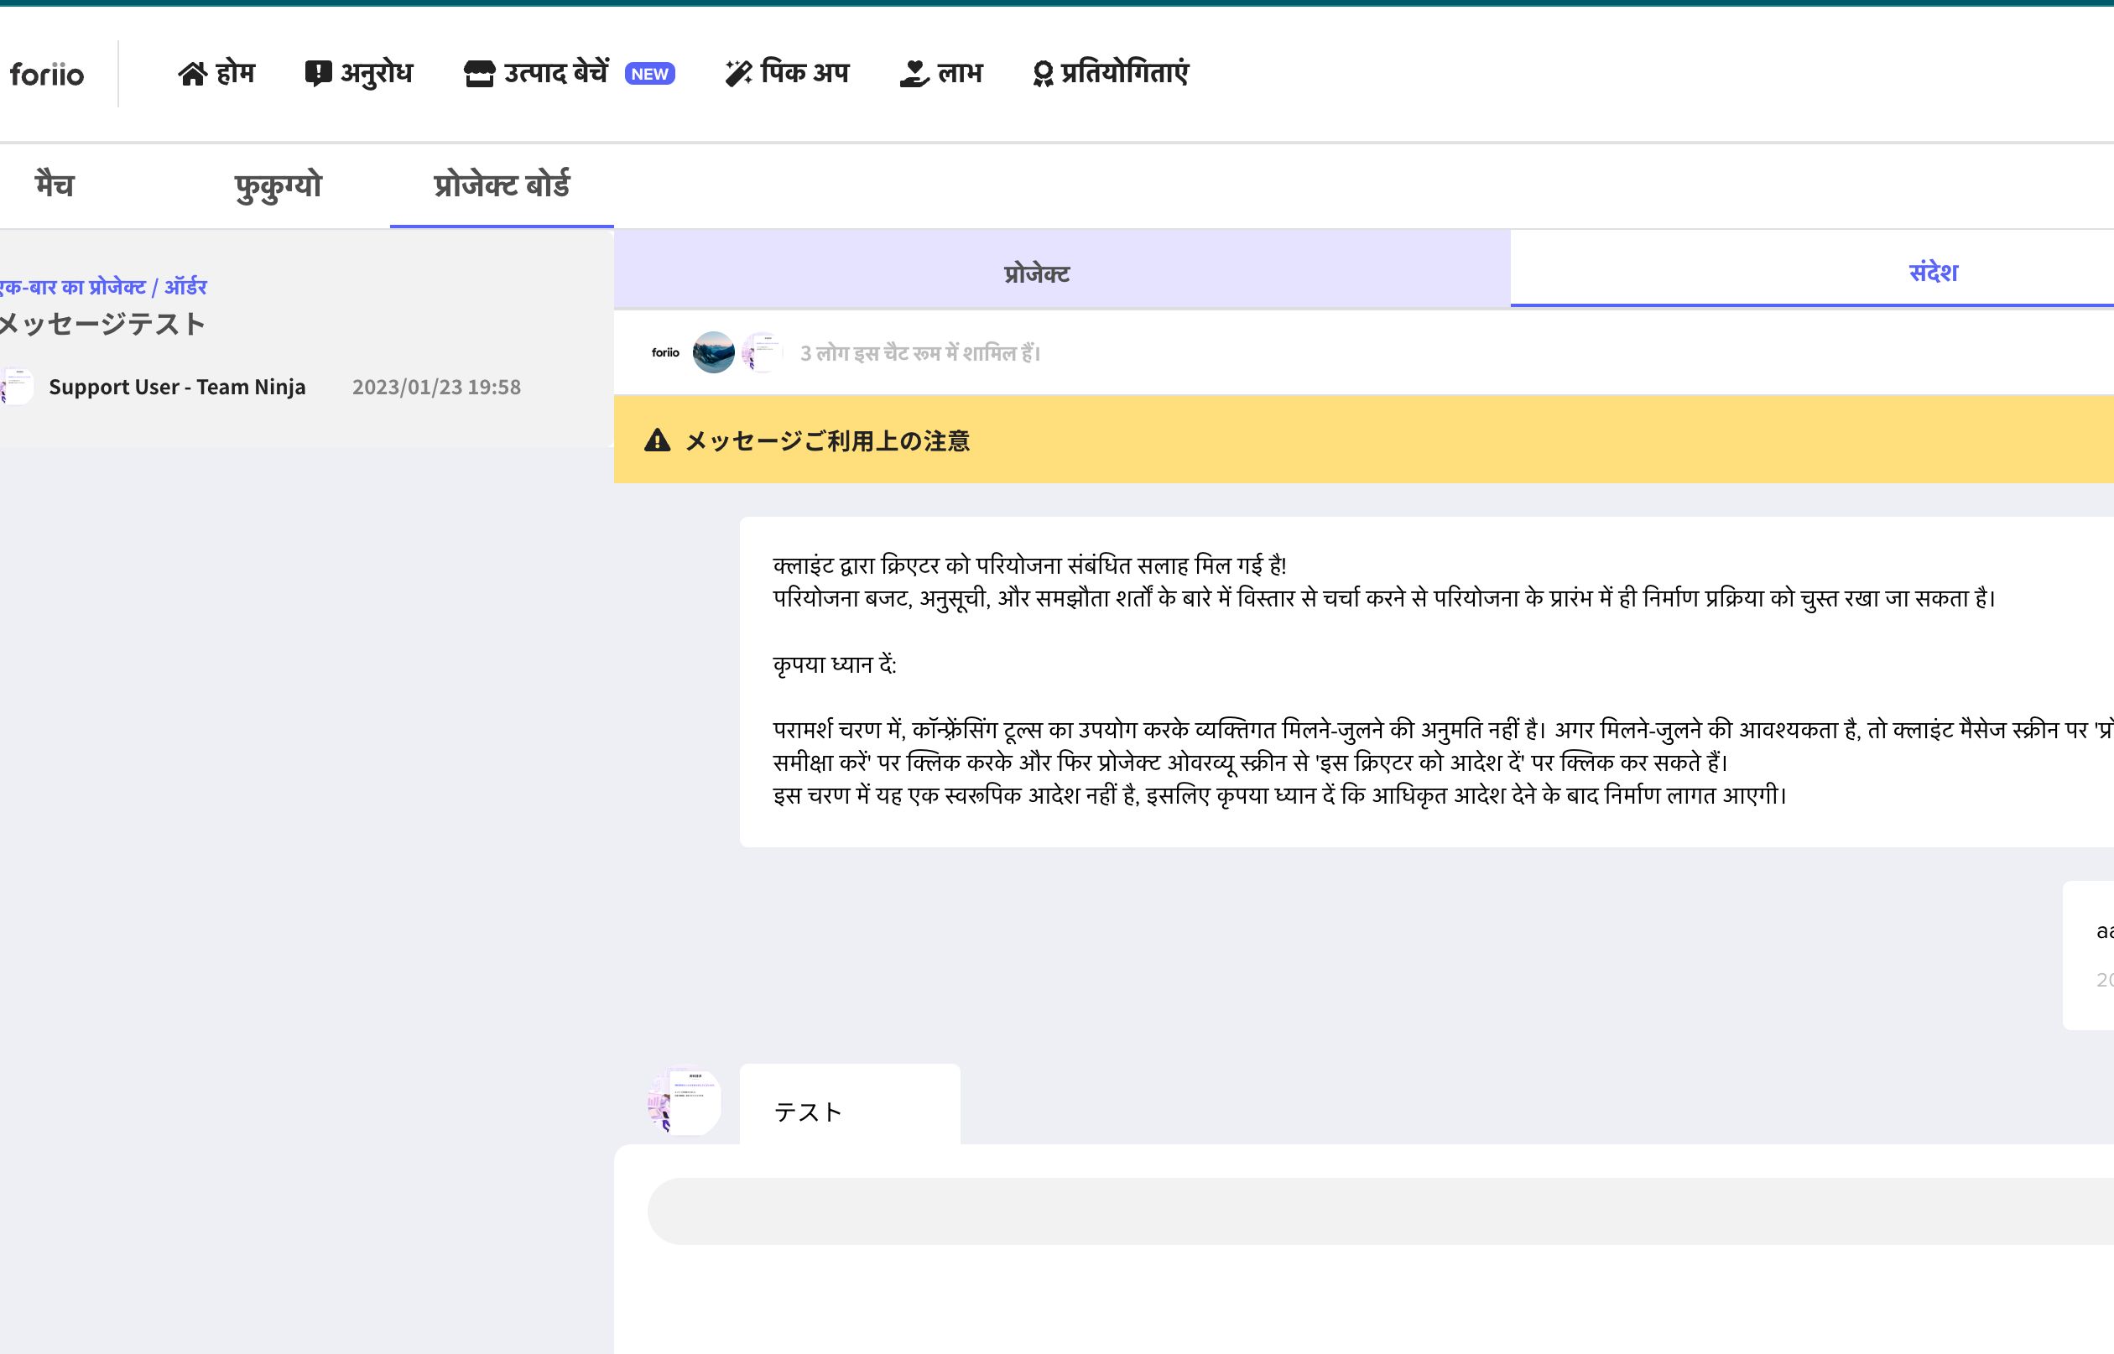Click the hand-heart benefits icon

[x=914, y=74]
